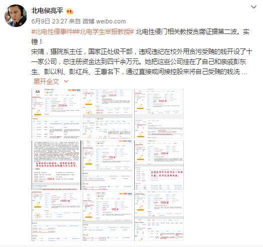Open the bottom-left image thumbnail

pos(56,216)
